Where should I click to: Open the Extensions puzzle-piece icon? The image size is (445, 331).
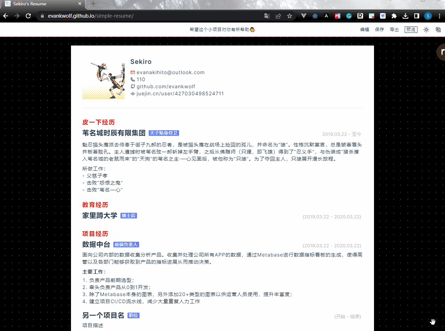(394, 16)
